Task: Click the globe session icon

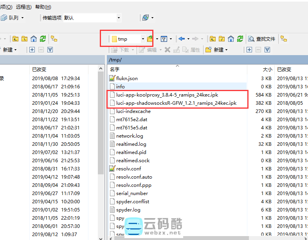Action: coord(146,18)
